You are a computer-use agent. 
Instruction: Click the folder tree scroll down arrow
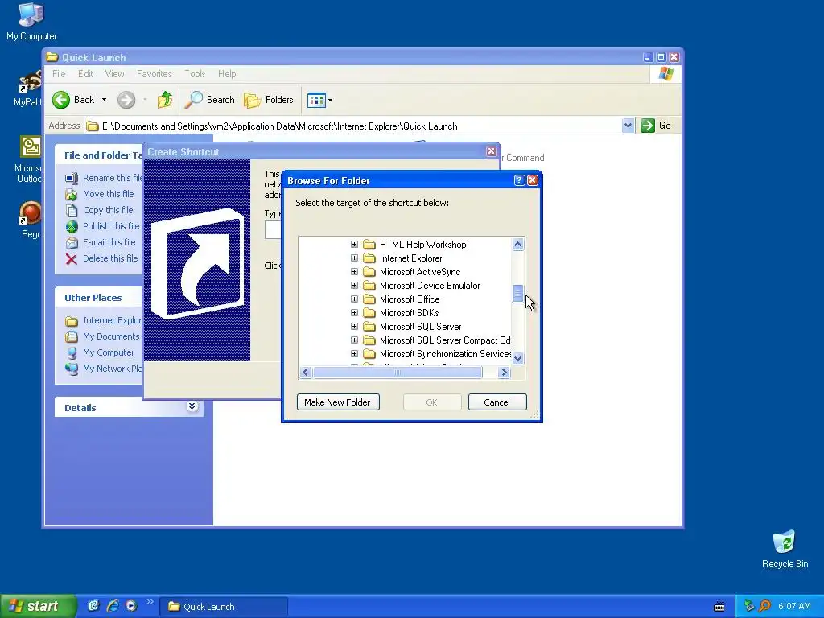click(x=517, y=358)
